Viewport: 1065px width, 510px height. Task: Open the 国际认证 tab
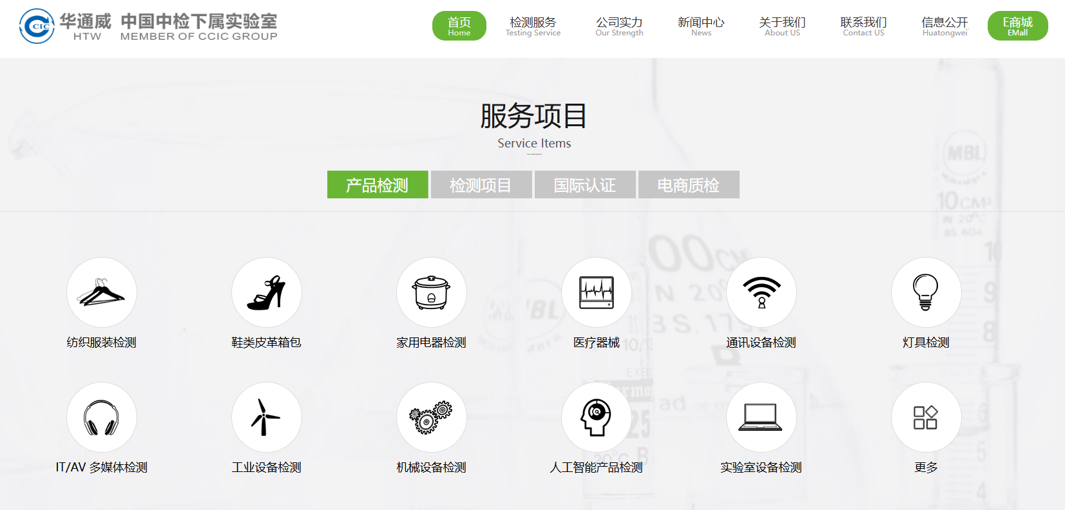click(585, 185)
